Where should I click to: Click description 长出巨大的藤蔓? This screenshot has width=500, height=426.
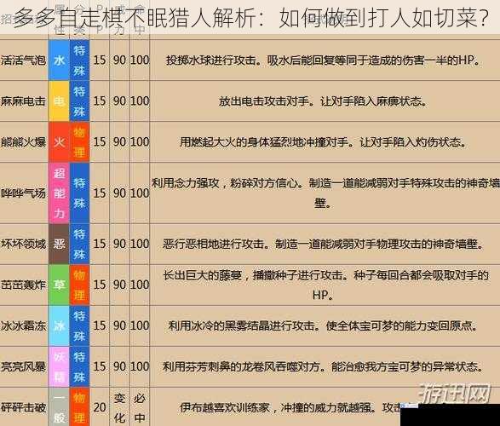[203, 275]
